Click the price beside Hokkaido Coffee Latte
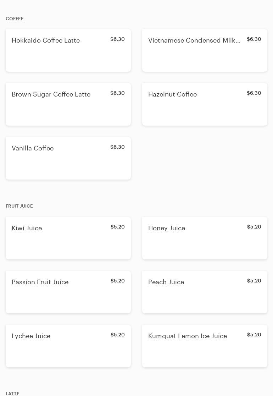273x396 pixels. pos(117,39)
